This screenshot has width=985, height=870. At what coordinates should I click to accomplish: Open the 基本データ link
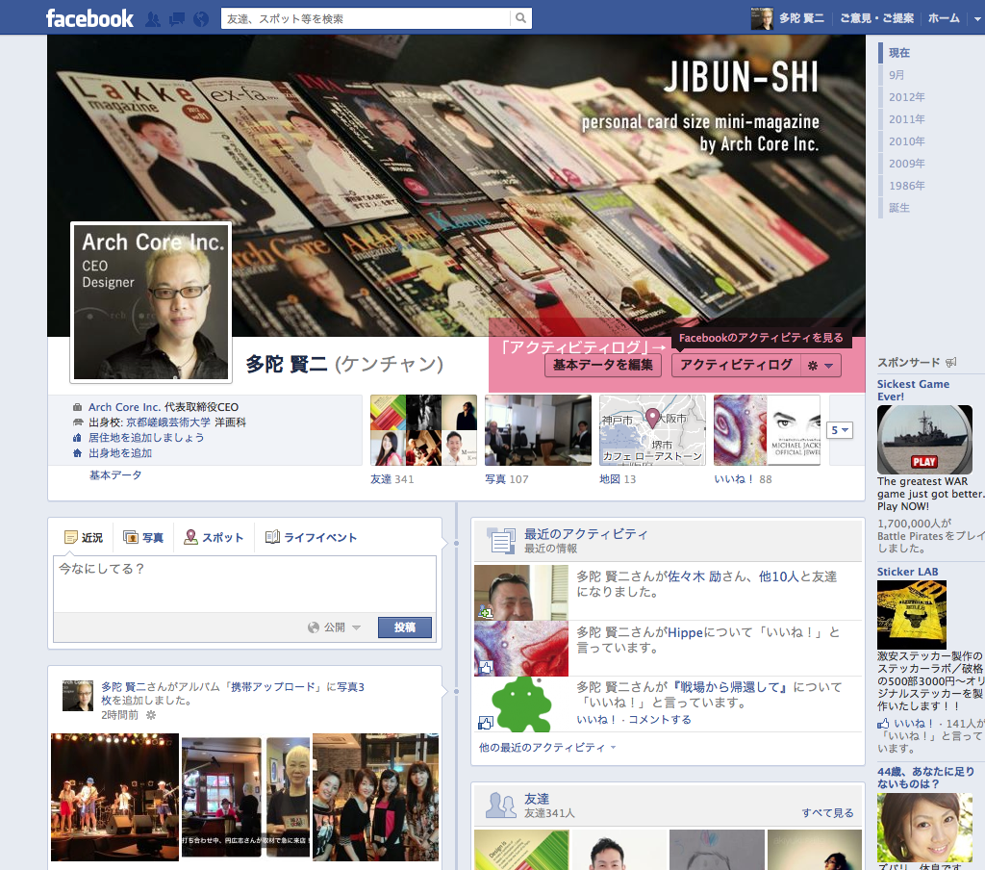(115, 475)
